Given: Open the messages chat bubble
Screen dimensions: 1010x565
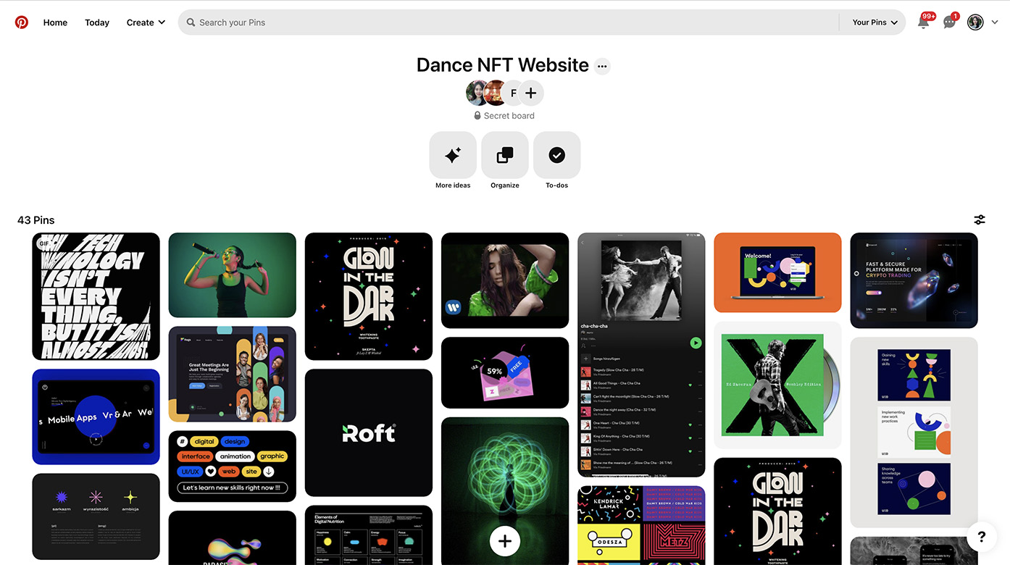Looking at the screenshot, I should [x=949, y=22].
